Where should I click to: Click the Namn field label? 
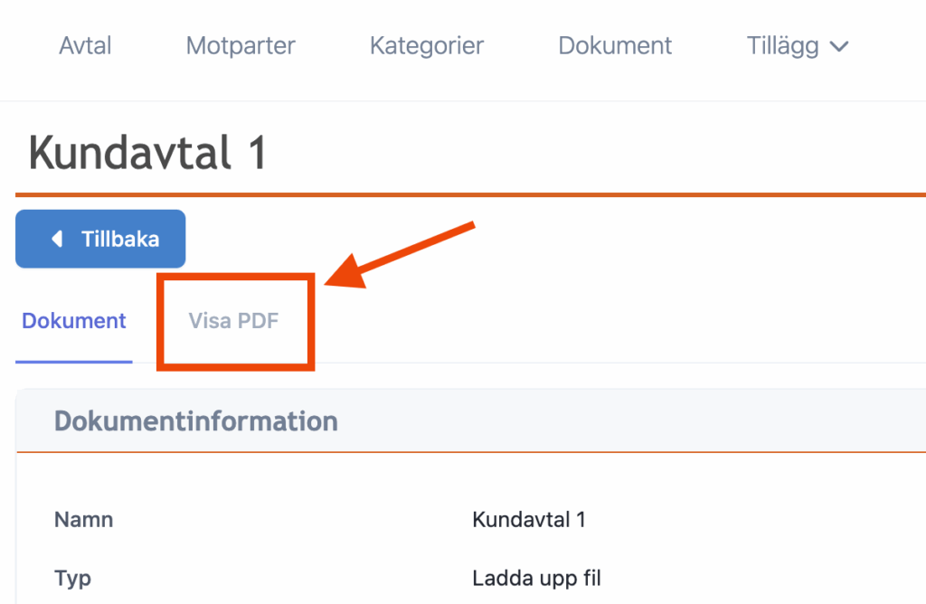tap(83, 520)
